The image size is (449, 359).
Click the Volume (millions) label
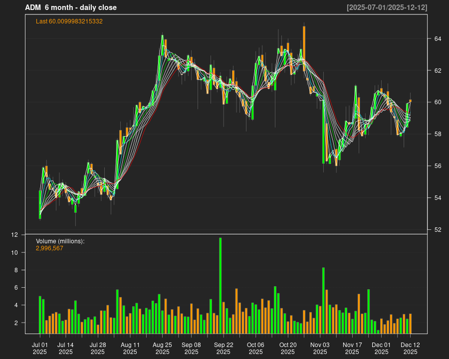click(x=60, y=241)
